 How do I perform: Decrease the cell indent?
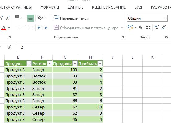click(x=40, y=28)
